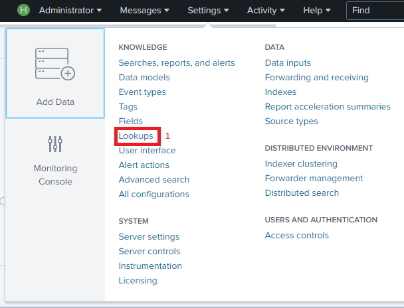Screen dimensions: 404x308
Task: Click the Add Data server icon
Action: point(54,65)
